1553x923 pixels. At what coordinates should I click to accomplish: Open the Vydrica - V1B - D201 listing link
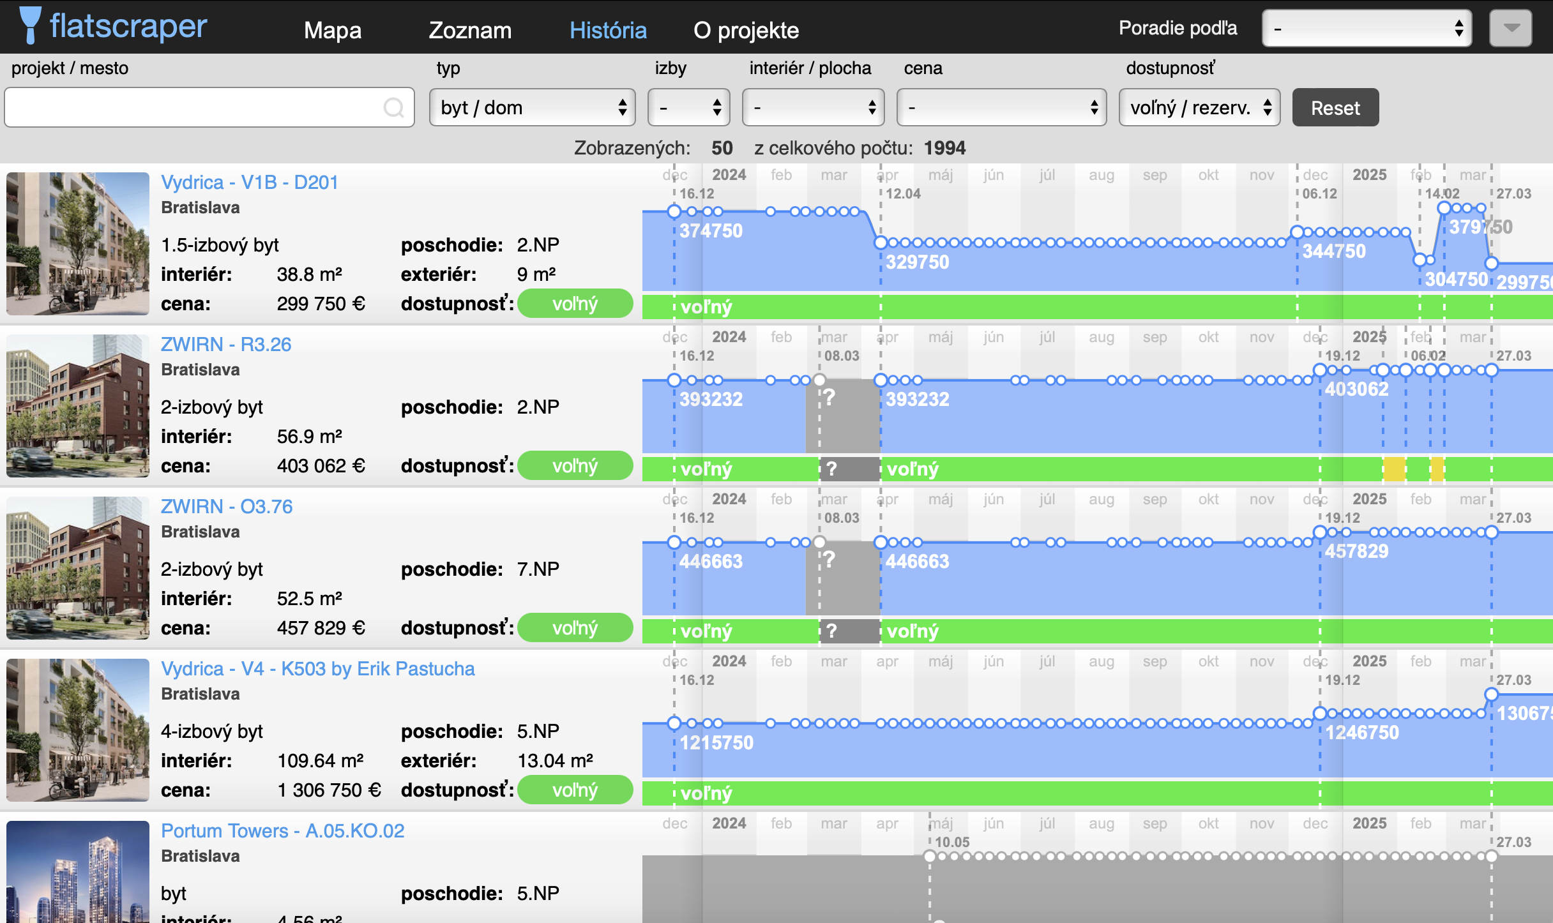pos(249,183)
